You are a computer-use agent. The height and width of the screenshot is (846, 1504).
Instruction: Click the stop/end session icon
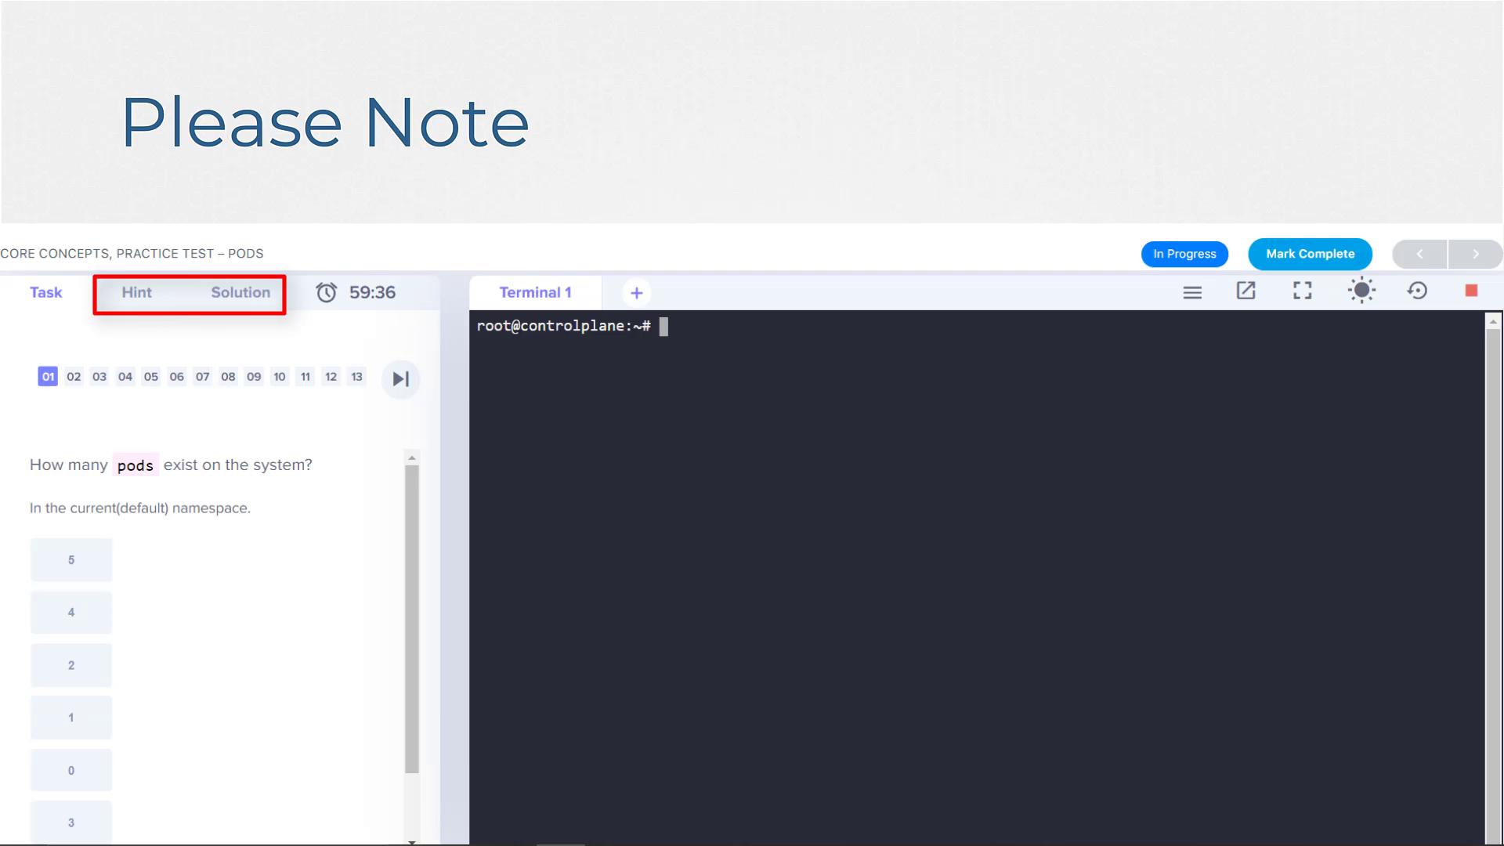click(x=1472, y=291)
